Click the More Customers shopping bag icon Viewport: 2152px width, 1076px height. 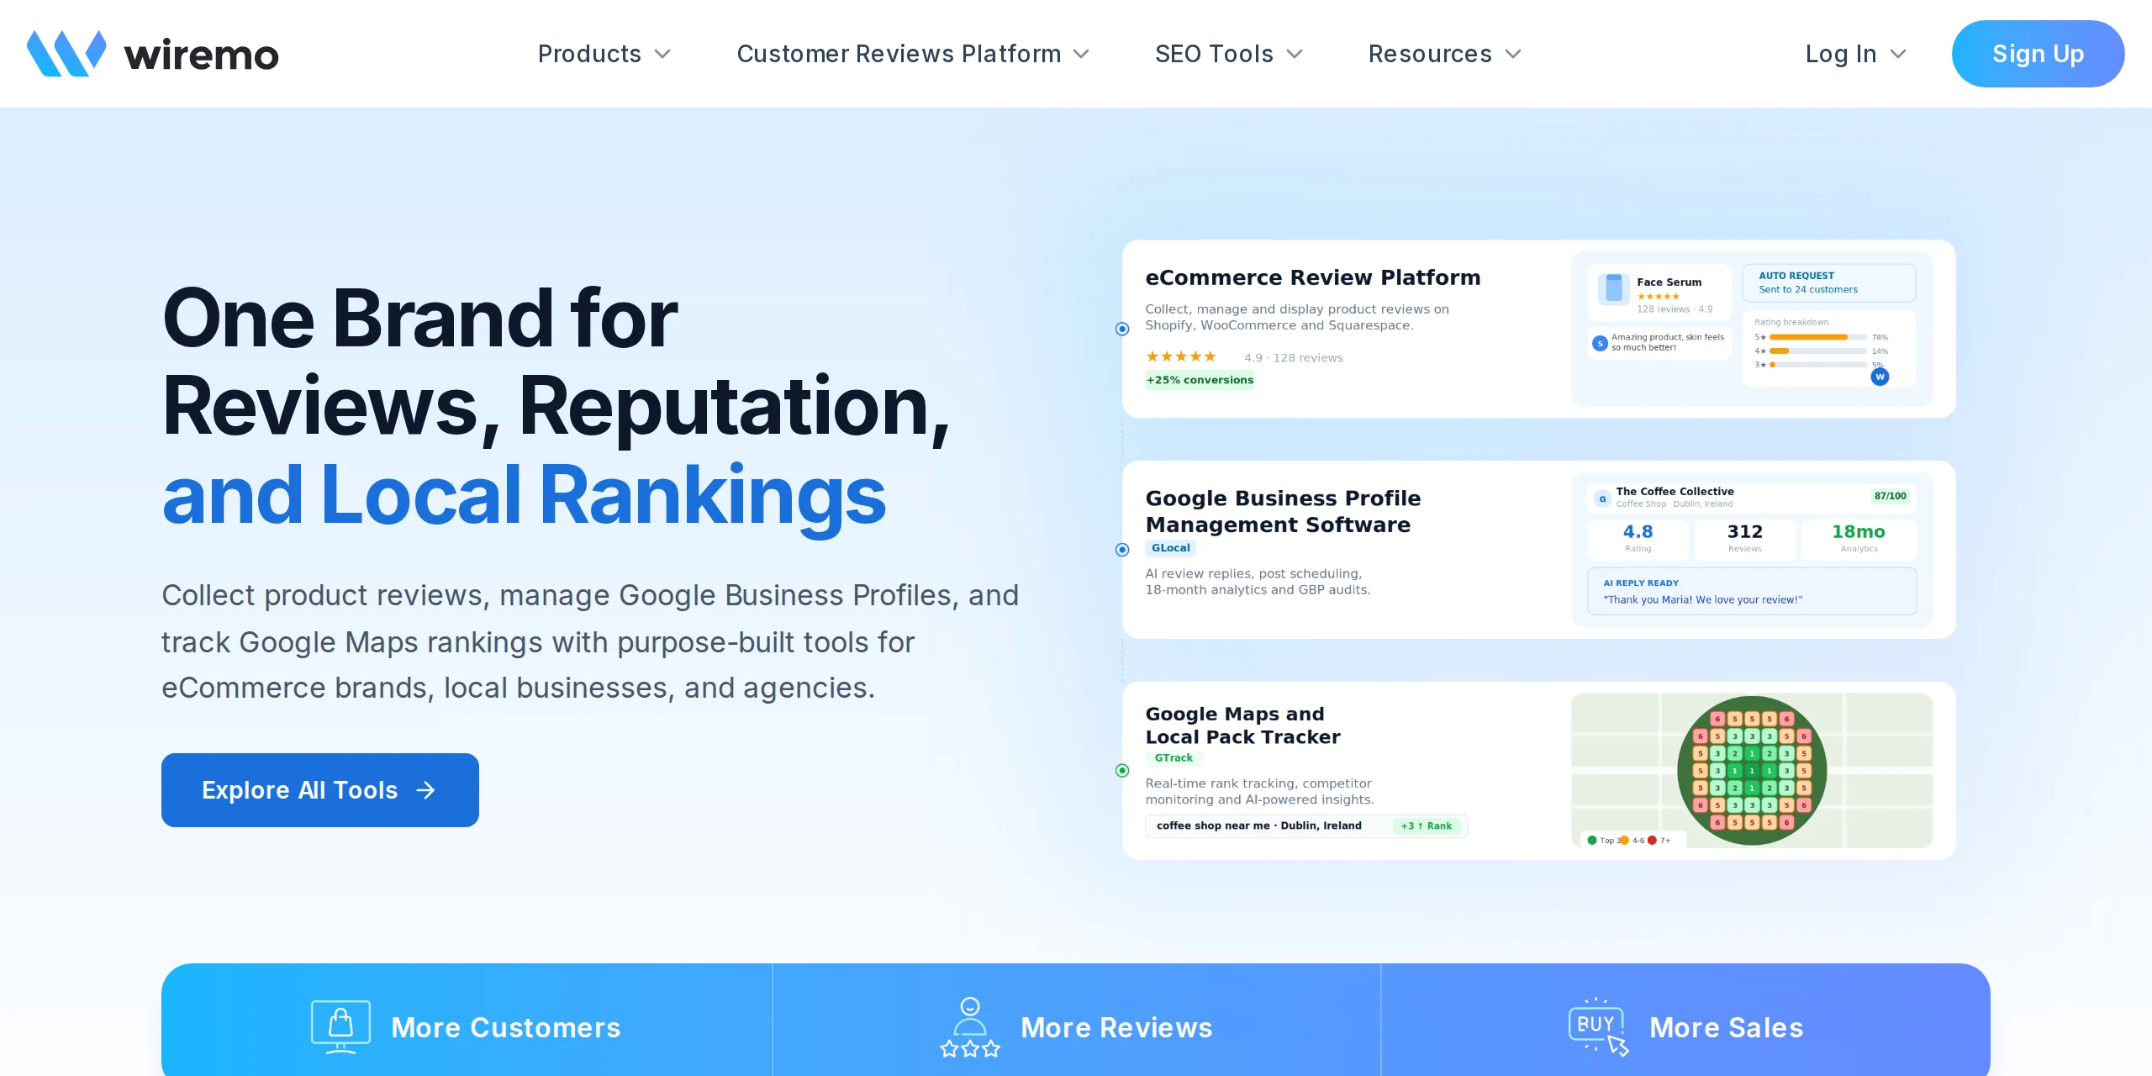point(340,1026)
